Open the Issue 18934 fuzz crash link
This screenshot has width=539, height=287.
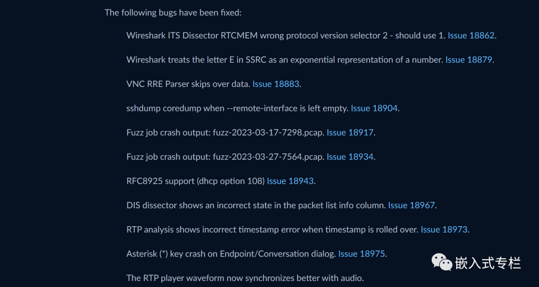coord(350,157)
